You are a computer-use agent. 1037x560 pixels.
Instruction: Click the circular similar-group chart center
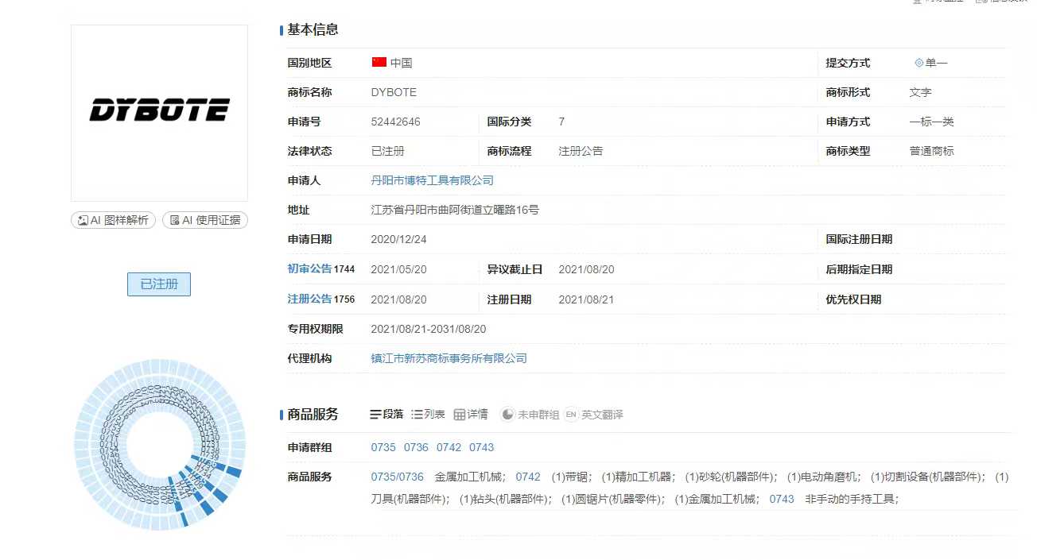pyautogui.click(x=159, y=445)
